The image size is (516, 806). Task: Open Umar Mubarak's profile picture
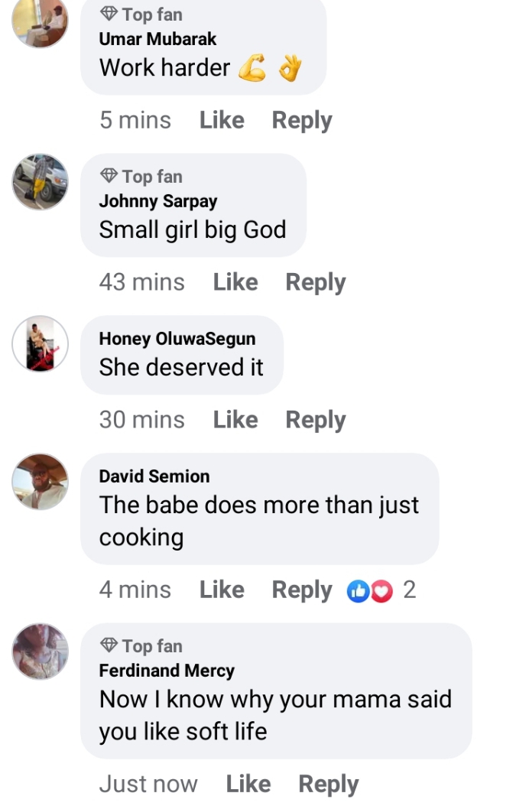tap(40, 20)
